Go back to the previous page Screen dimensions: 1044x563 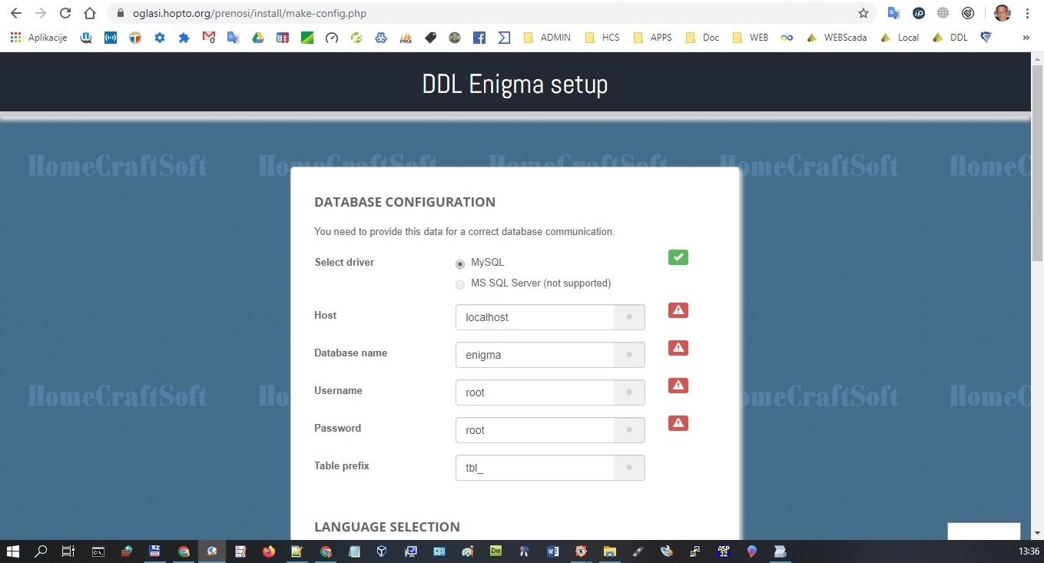pos(16,13)
